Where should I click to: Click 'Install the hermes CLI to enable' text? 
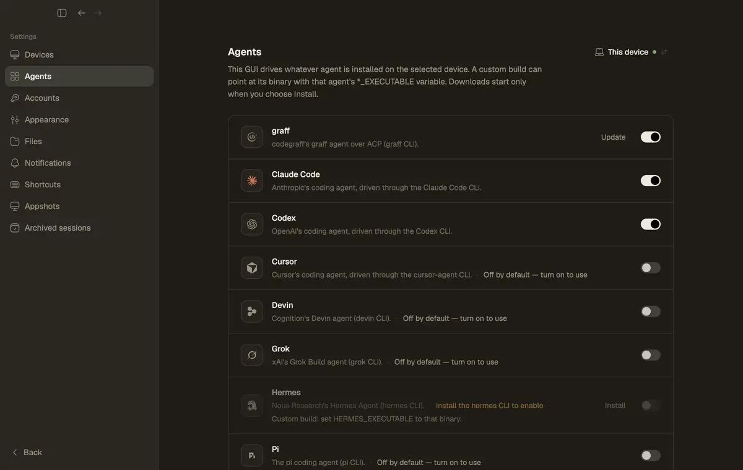coord(489,406)
